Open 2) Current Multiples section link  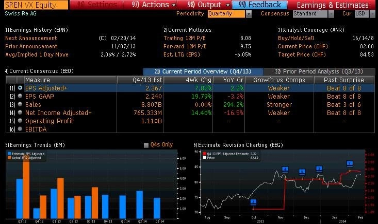pyautogui.click(x=188, y=30)
